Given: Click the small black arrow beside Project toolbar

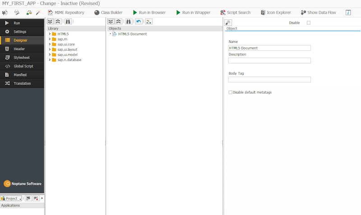Looking at the screenshot, I should click(42, 198).
